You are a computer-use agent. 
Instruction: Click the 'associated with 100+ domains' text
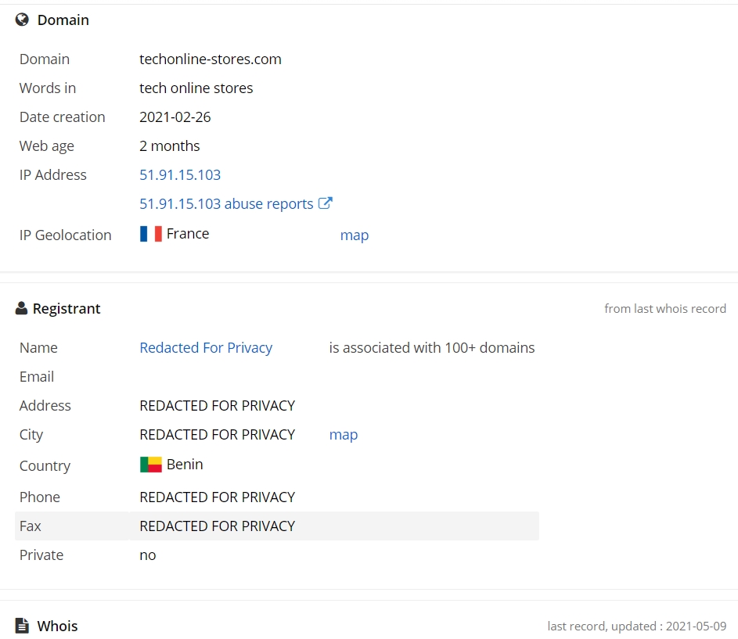(431, 348)
